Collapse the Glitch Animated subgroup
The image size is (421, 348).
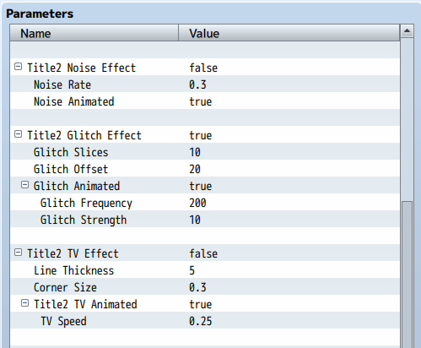[x=24, y=185]
